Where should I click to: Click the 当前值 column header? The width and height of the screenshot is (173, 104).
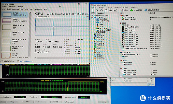point(152,13)
